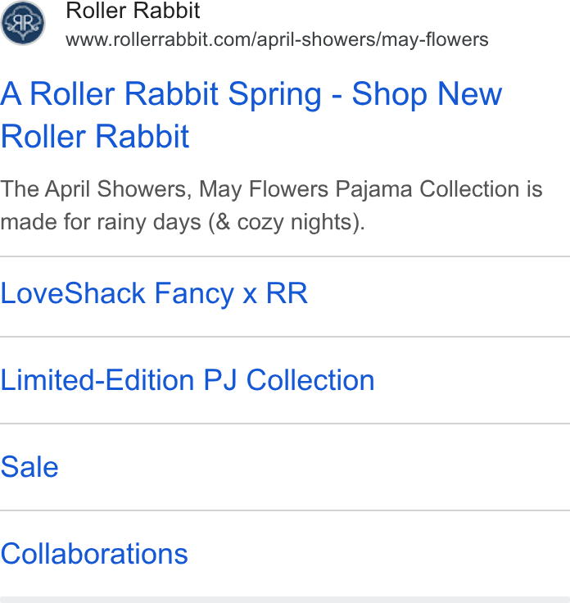This screenshot has width=570, height=603.
Task: Click the gray bar beneath Collaborations
Action: 285,600
